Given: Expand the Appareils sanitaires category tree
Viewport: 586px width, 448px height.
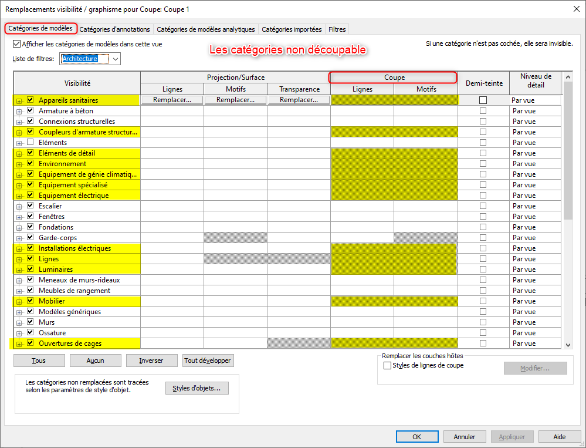Looking at the screenshot, I should tap(19, 100).
